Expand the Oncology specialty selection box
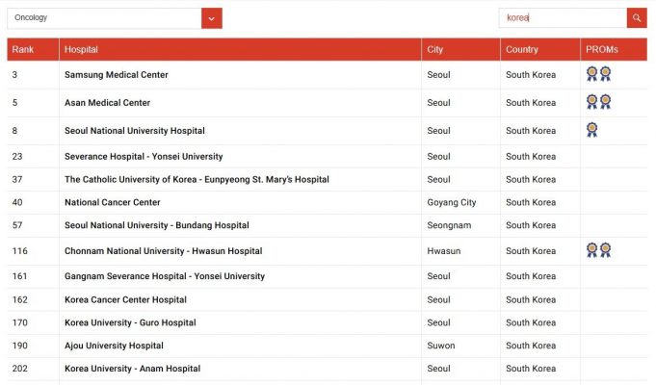 coord(104,18)
